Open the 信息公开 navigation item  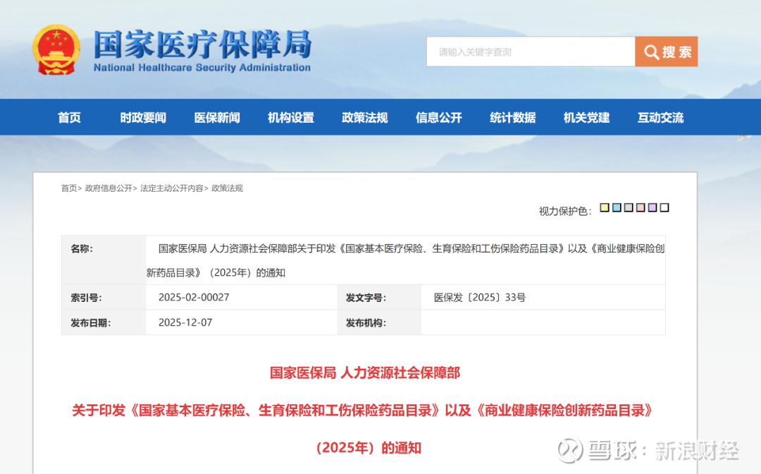pos(439,118)
